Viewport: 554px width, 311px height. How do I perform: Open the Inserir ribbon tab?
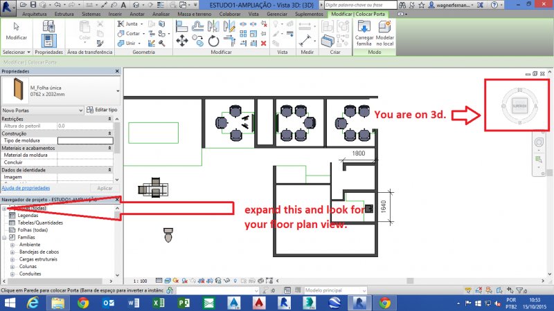(115, 14)
